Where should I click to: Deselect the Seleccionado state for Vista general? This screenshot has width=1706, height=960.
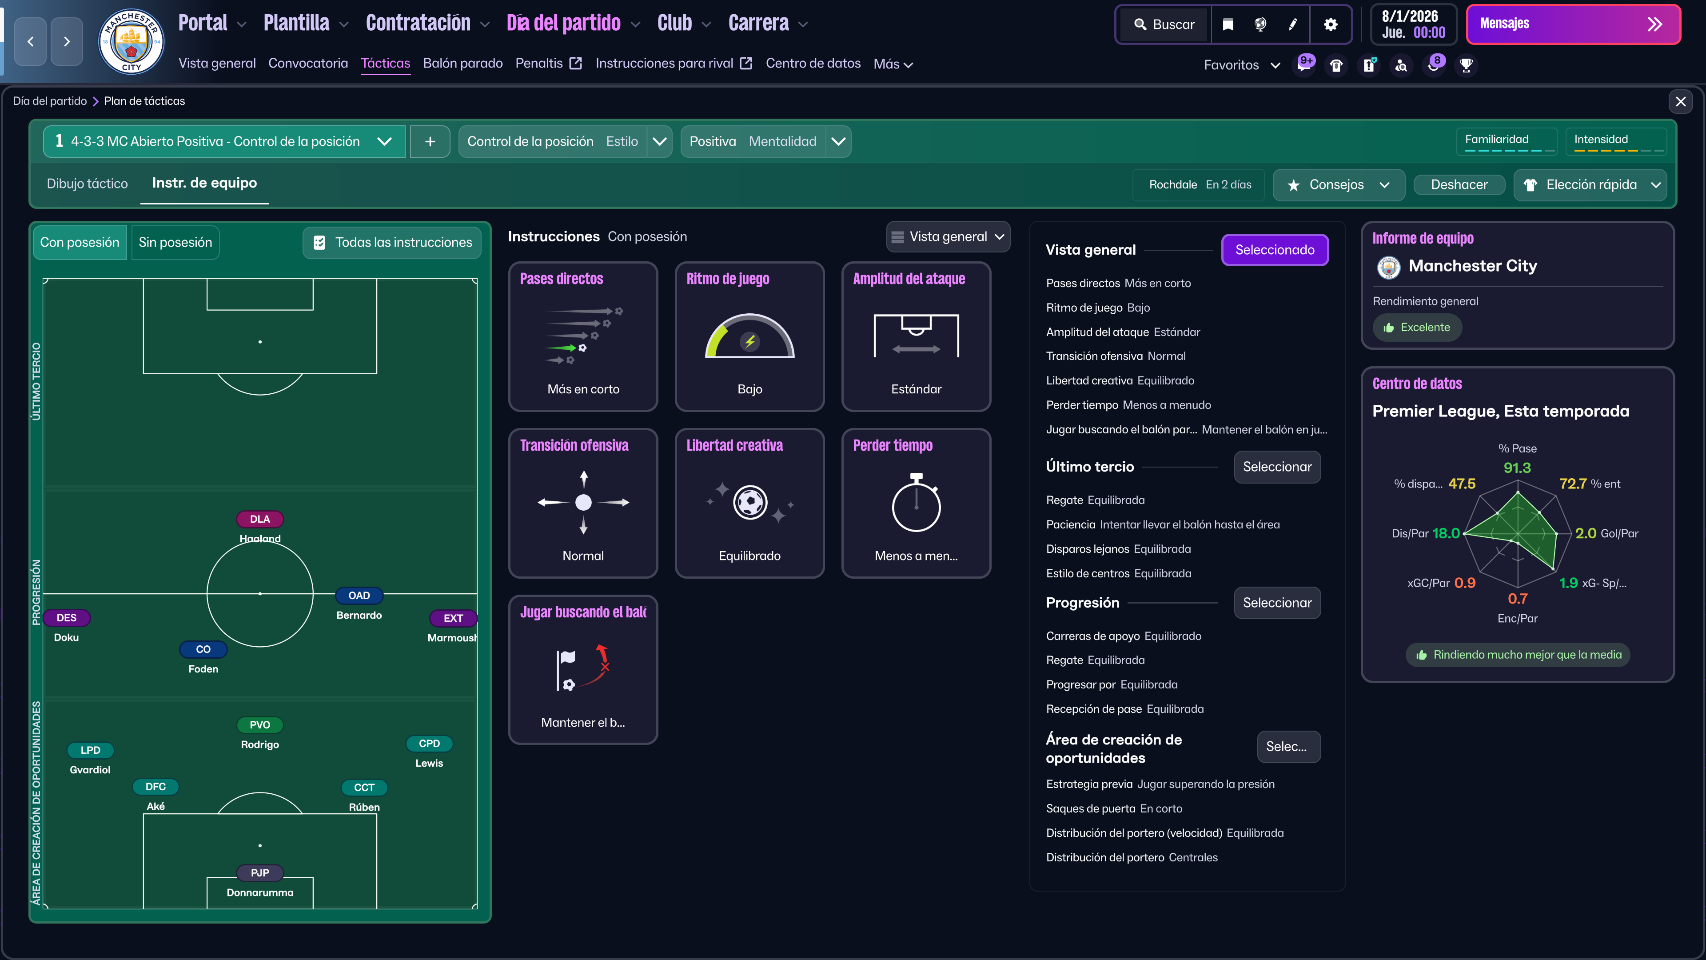(x=1275, y=250)
